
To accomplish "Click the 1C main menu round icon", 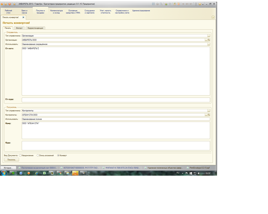I will coord(2,4).
